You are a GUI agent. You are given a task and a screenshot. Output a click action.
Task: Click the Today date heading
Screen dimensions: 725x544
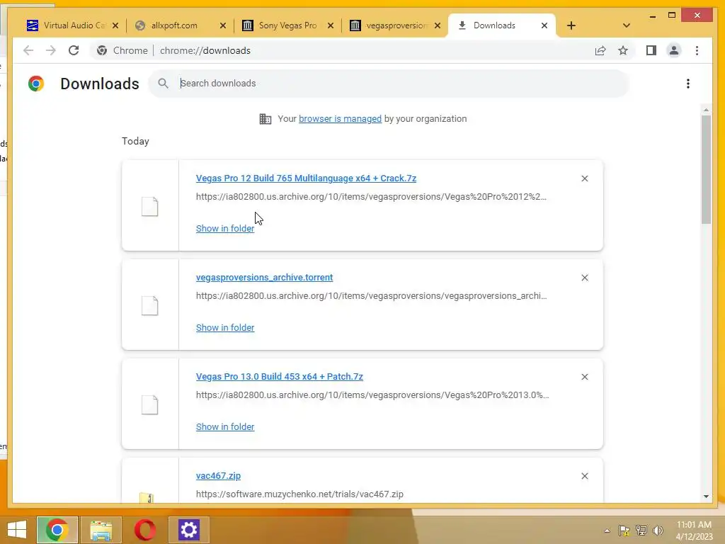point(135,141)
